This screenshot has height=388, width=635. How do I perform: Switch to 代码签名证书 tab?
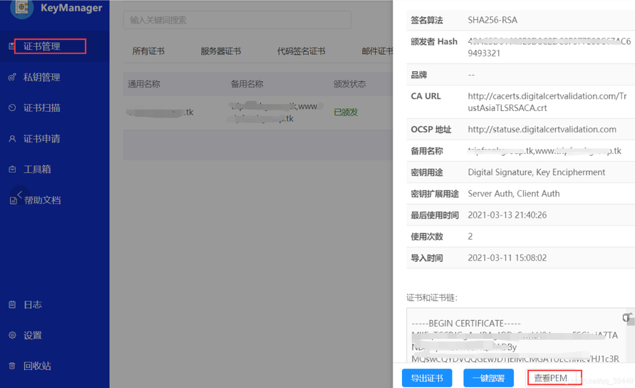click(301, 51)
